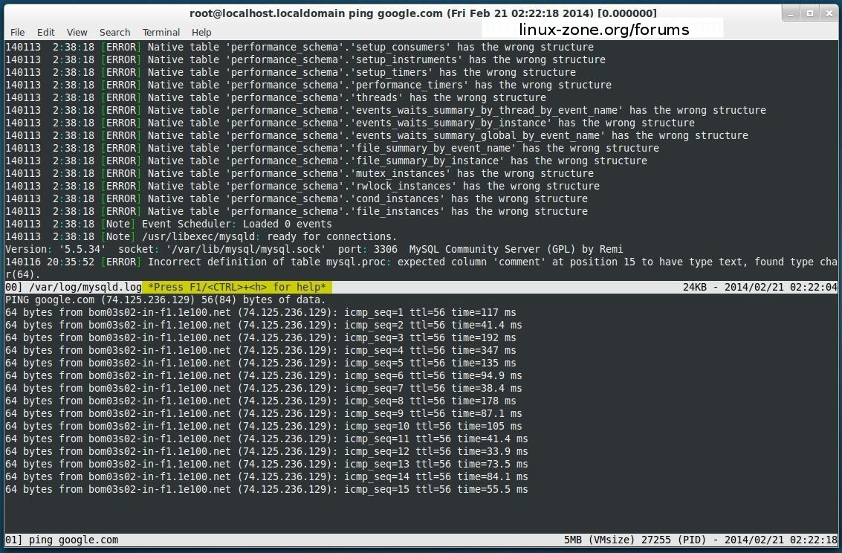Minimize the terminal window

(x=791, y=13)
